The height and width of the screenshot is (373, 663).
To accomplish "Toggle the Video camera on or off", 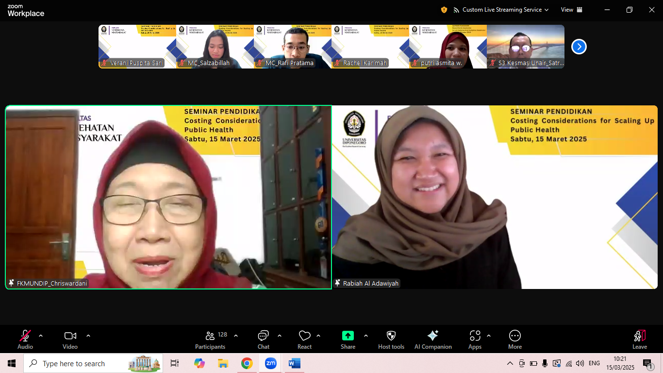I will (x=70, y=339).
